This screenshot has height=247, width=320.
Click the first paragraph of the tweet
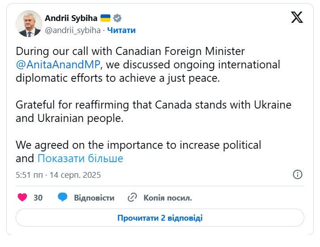pyautogui.click(x=147, y=65)
